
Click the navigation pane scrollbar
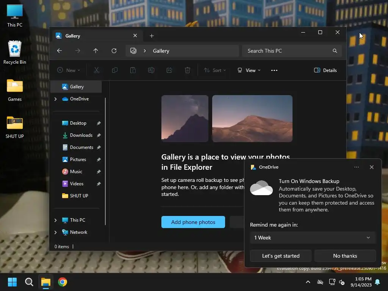105,161
